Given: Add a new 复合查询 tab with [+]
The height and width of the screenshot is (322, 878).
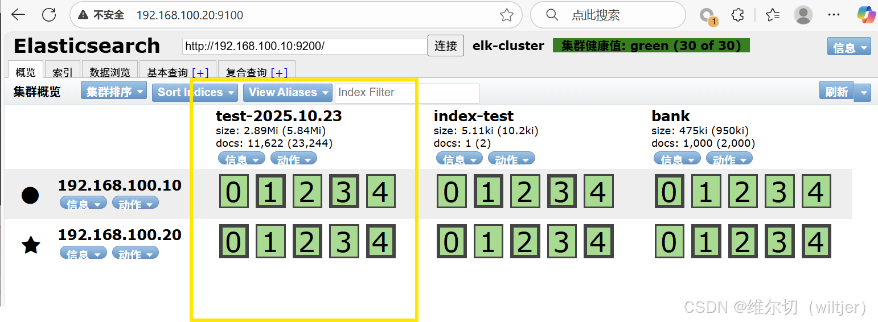Looking at the screenshot, I should (x=279, y=72).
